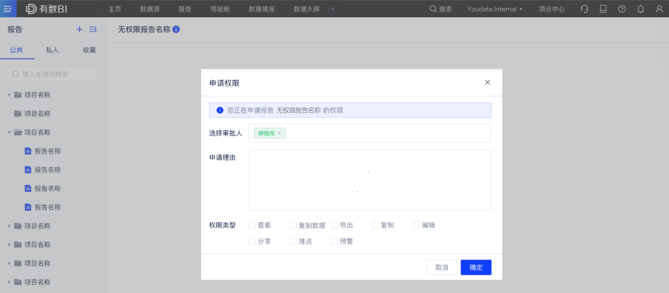Open the 数据源 menu item
Viewport: 669px width, 293px height.
150,9
